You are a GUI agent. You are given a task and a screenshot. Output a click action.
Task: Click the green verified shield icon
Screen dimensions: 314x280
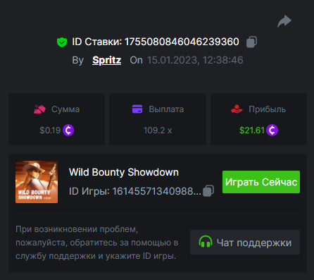click(x=62, y=42)
